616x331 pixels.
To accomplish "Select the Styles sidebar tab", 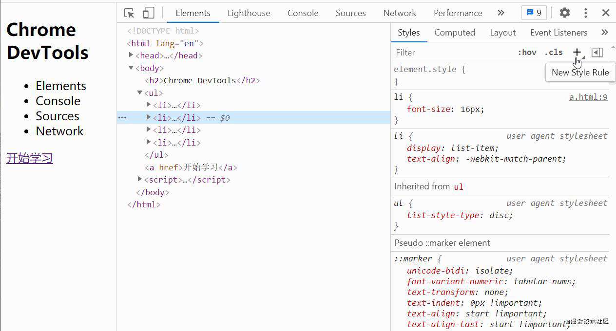I will (x=408, y=33).
